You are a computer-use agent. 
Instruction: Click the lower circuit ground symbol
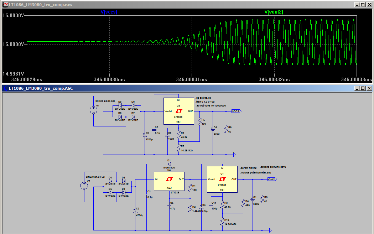[x=270, y=230]
